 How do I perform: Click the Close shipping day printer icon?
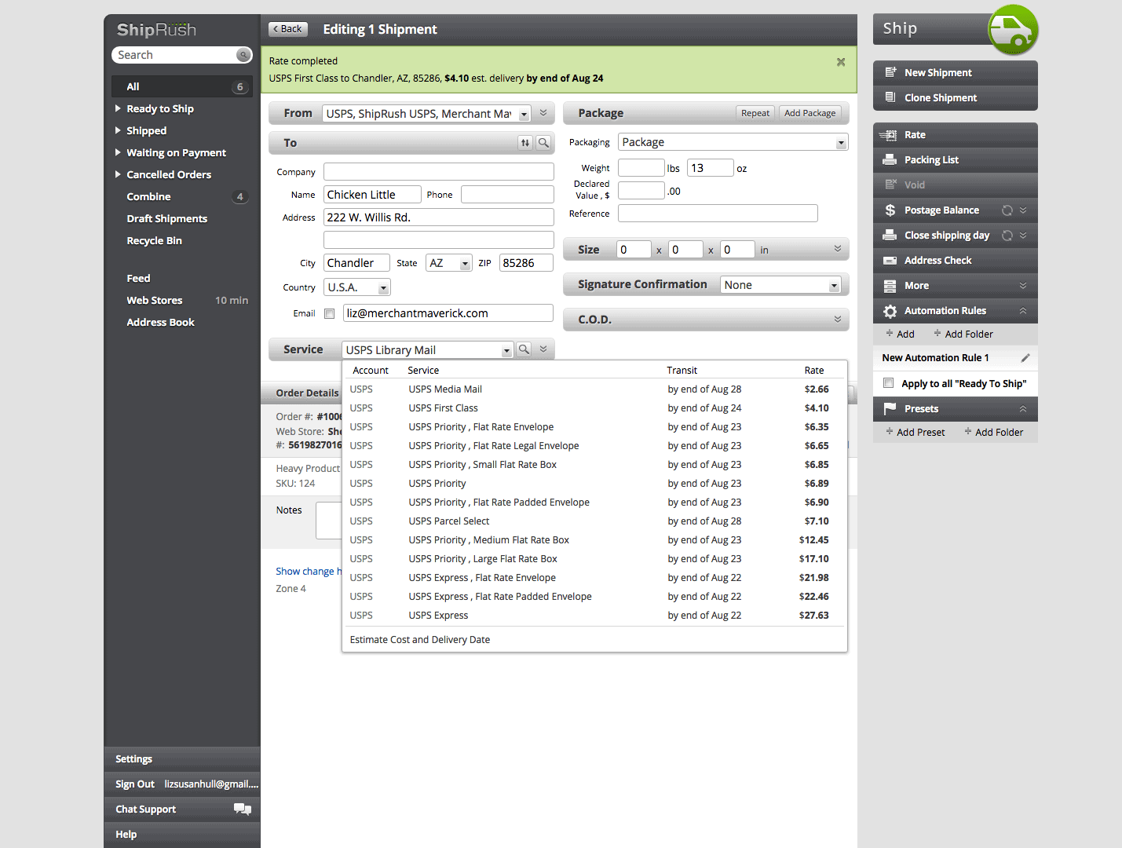890,235
